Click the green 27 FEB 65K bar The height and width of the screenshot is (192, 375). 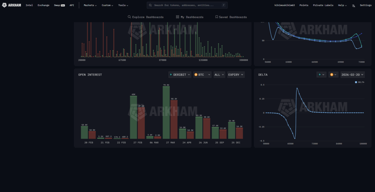133,117
